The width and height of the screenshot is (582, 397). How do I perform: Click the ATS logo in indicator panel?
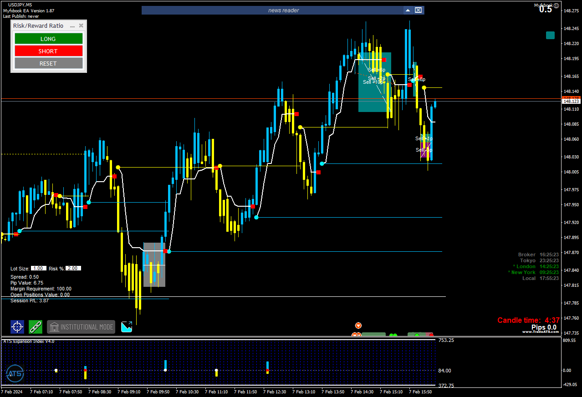tap(15, 374)
